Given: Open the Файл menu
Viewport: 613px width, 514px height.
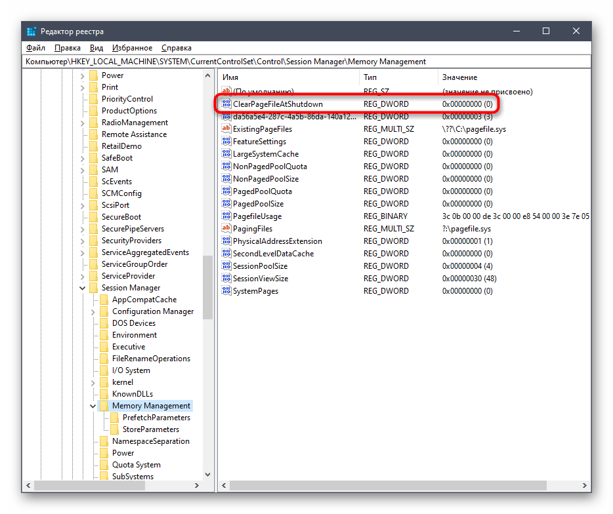Looking at the screenshot, I should point(35,48).
